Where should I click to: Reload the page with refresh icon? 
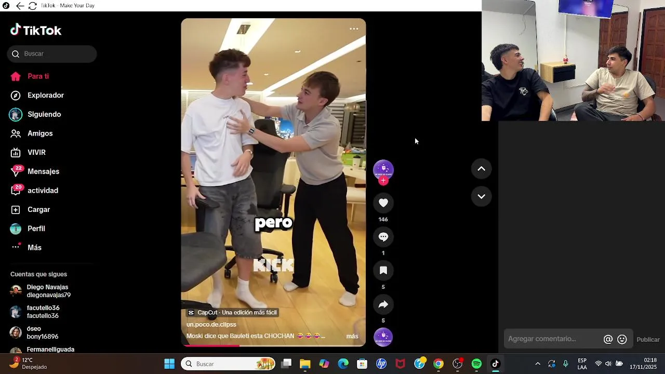(32, 6)
